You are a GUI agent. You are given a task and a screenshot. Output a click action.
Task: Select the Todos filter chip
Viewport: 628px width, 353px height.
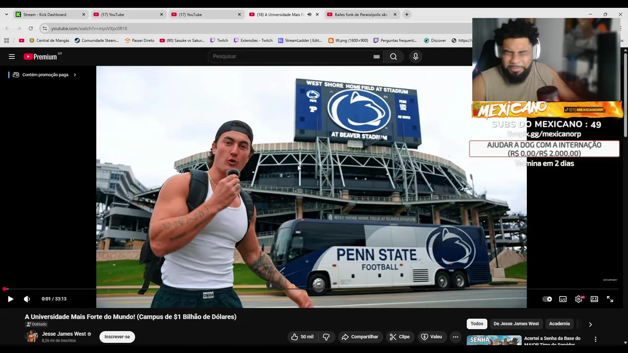click(477, 324)
